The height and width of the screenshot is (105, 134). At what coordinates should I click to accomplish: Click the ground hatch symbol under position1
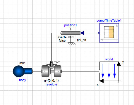(72, 43)
